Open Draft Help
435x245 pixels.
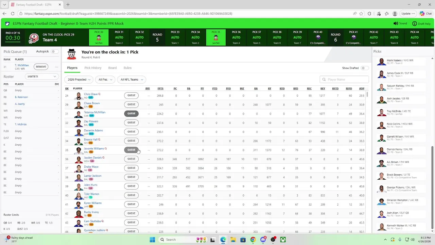(x=421, y=23)
